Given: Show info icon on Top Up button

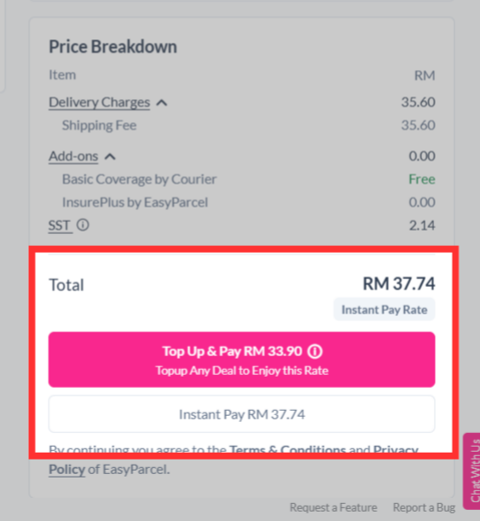Looking at the screenshot, I should (x=315, y=351).
